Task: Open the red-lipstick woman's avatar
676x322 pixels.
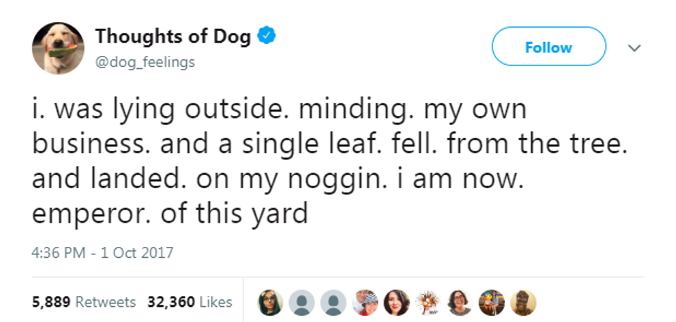Action: [397, 302]
